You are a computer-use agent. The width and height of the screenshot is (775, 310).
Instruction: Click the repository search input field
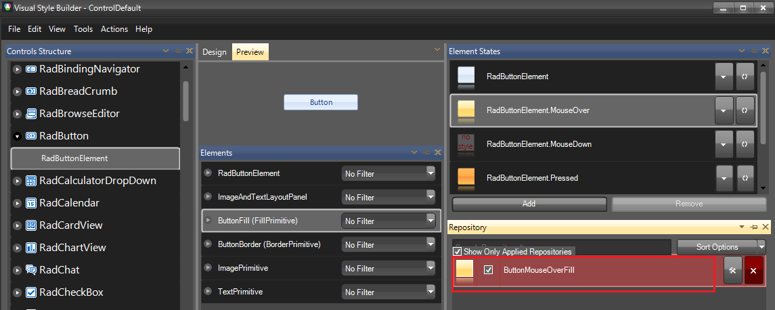(562, 247)
